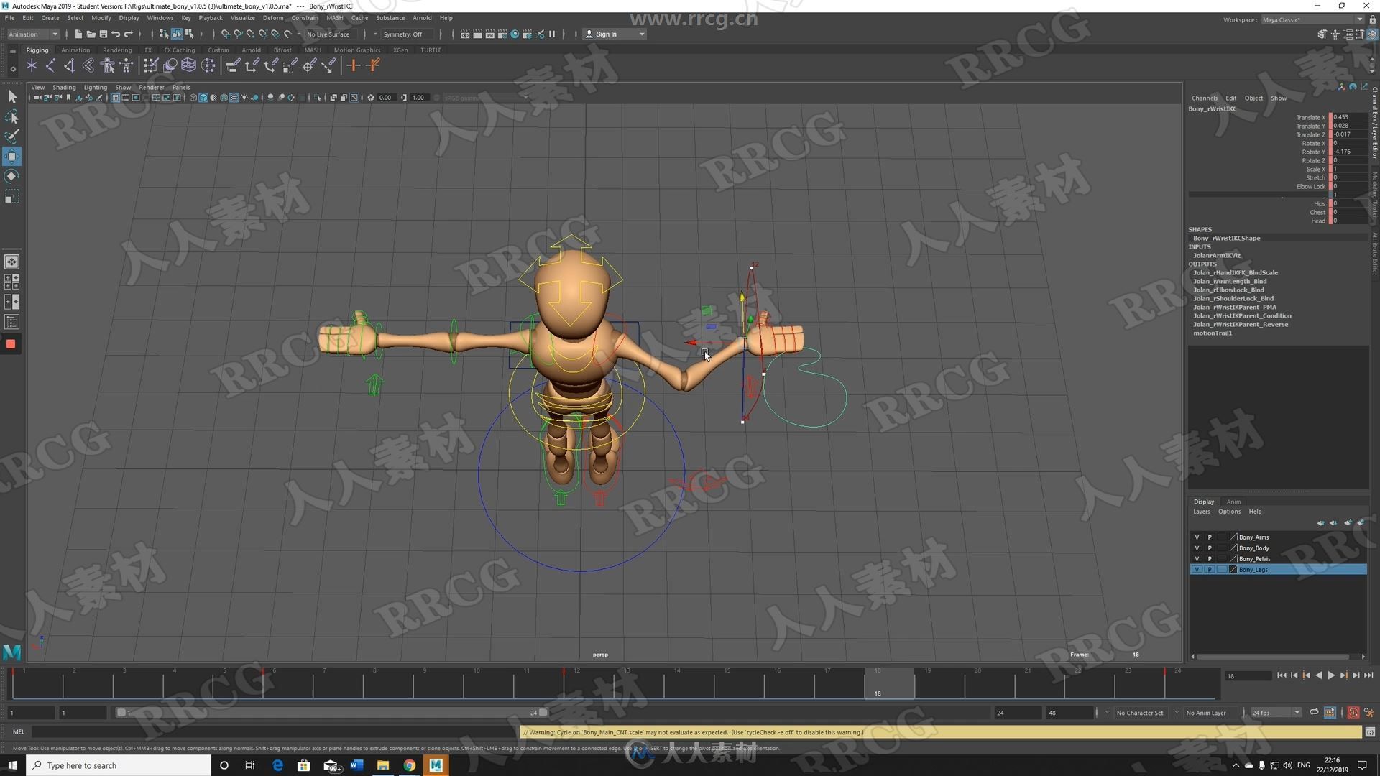This screenshot has width=1380, height=776.
Task: Click the Bony_Legs layer color swatch
Action: coord(1233,570)
